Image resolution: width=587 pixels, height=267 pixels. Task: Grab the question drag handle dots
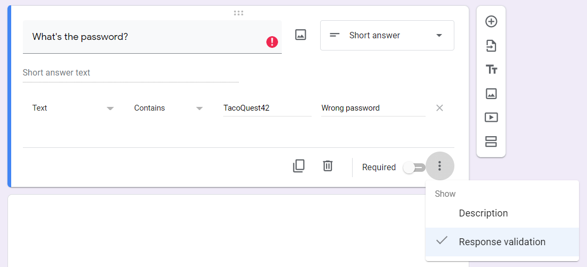(239, 13)
